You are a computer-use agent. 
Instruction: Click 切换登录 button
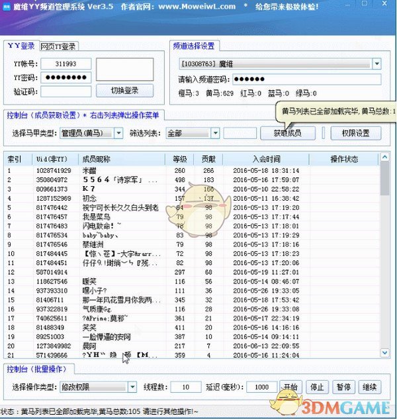pyautogui.click(x=124, y=91)
